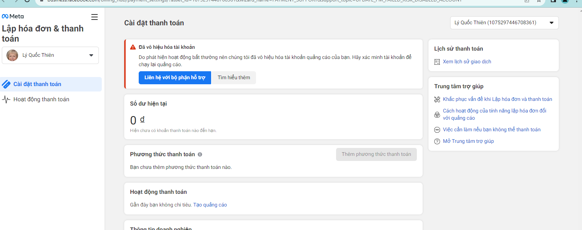Click the browser address bar URL

pos(255,1)
